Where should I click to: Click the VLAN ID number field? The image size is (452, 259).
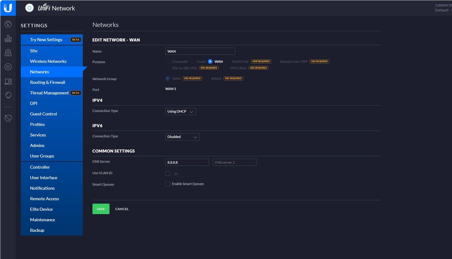tap(180, 174)
